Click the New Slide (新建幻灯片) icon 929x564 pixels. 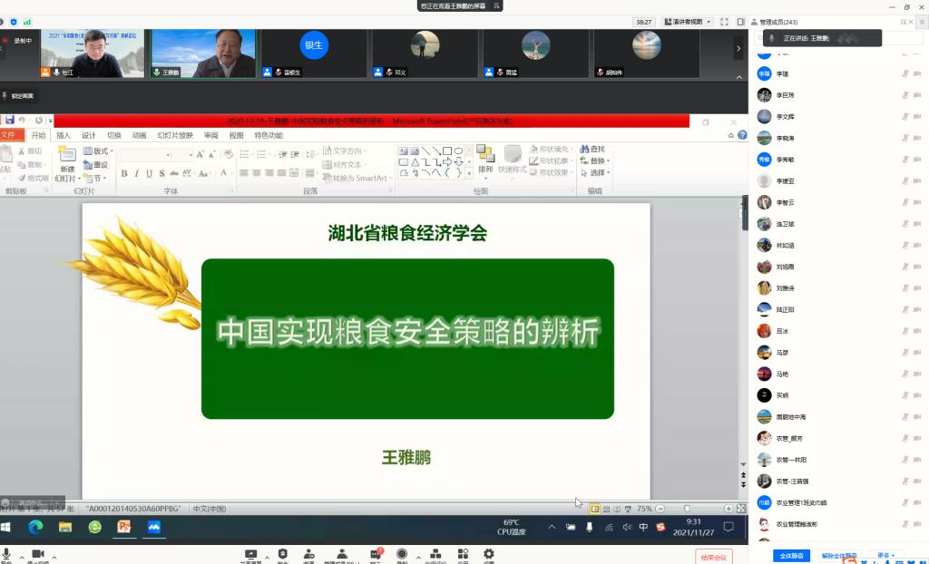(68, 161)
